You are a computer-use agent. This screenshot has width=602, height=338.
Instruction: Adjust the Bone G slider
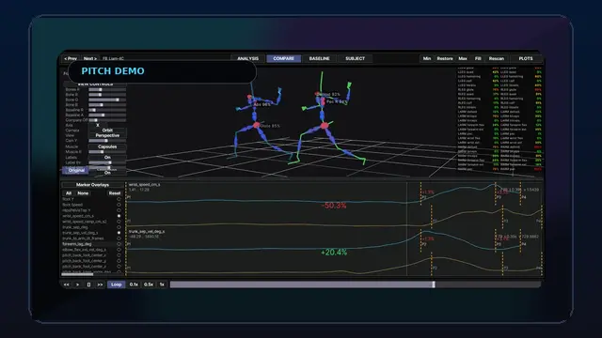(107, 100)
